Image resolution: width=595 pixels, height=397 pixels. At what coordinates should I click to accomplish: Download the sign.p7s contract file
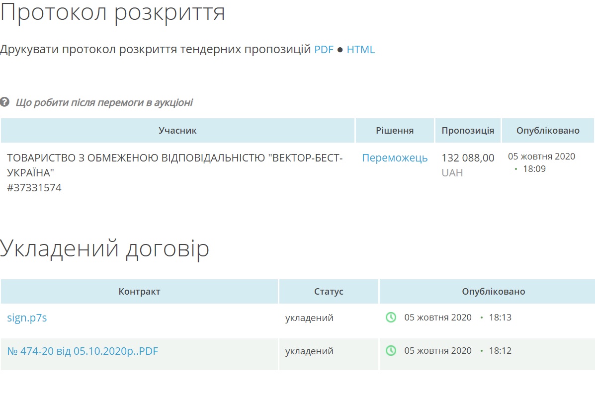27,318
